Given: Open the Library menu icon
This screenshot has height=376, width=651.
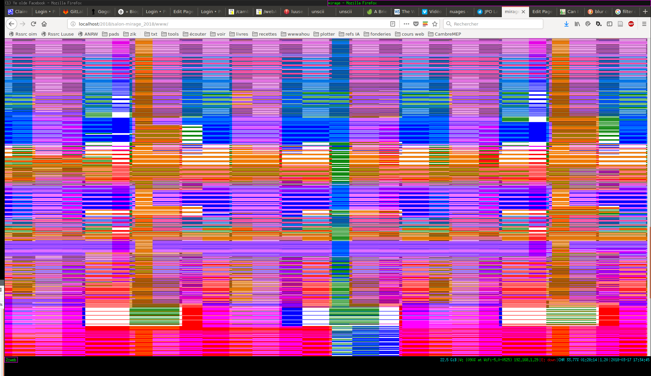Looking at the screenshot, I should point(577,24).
